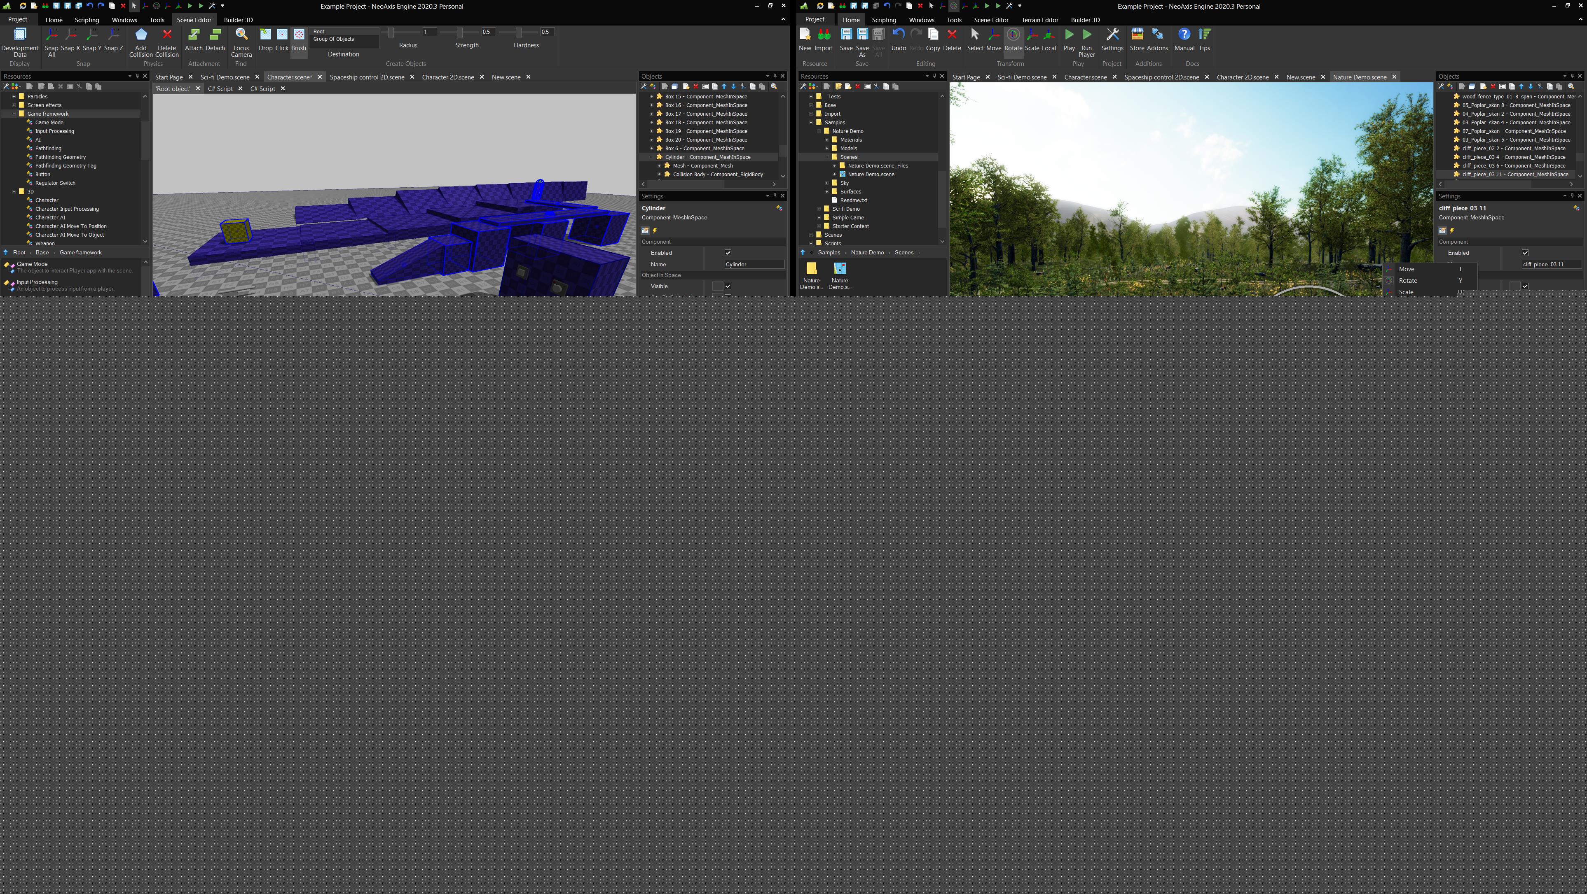The width and height of the screenshot is (1587, 894).
Task: Toggle Visible checkbox for Cylinder
Action: [x=728, y=286]
